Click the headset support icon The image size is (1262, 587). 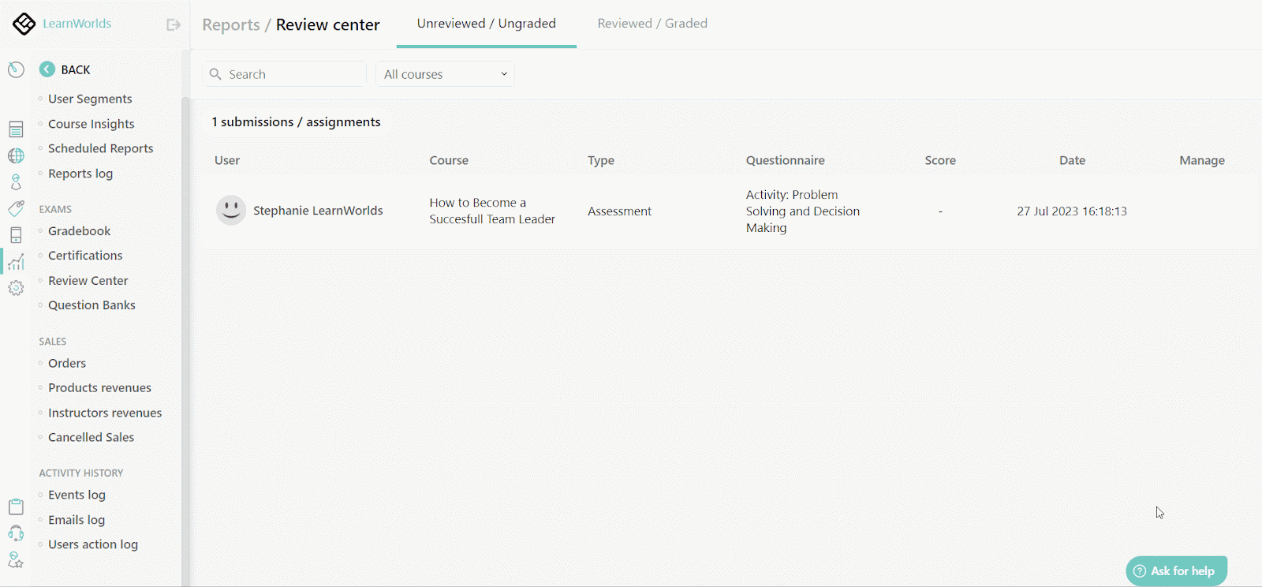point(16,533)
